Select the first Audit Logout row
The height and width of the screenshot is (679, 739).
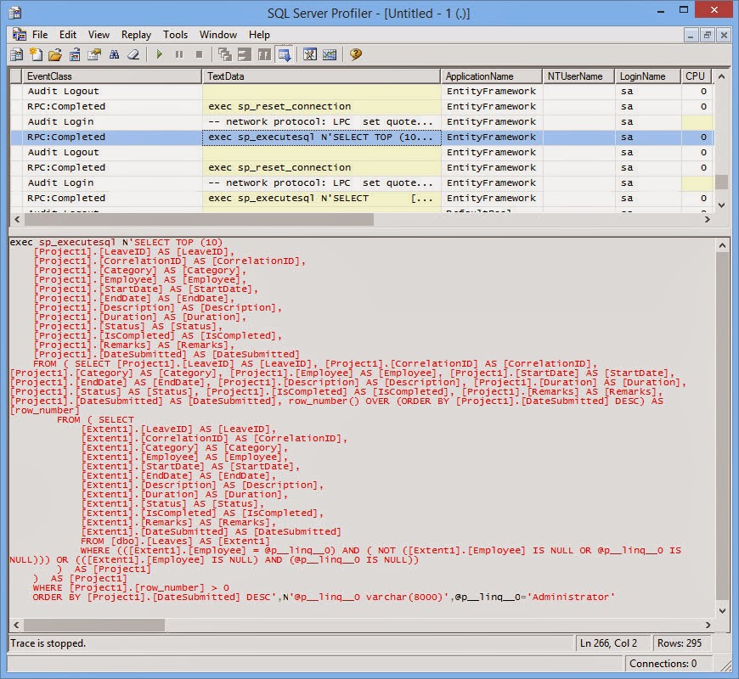click(362, 92)
